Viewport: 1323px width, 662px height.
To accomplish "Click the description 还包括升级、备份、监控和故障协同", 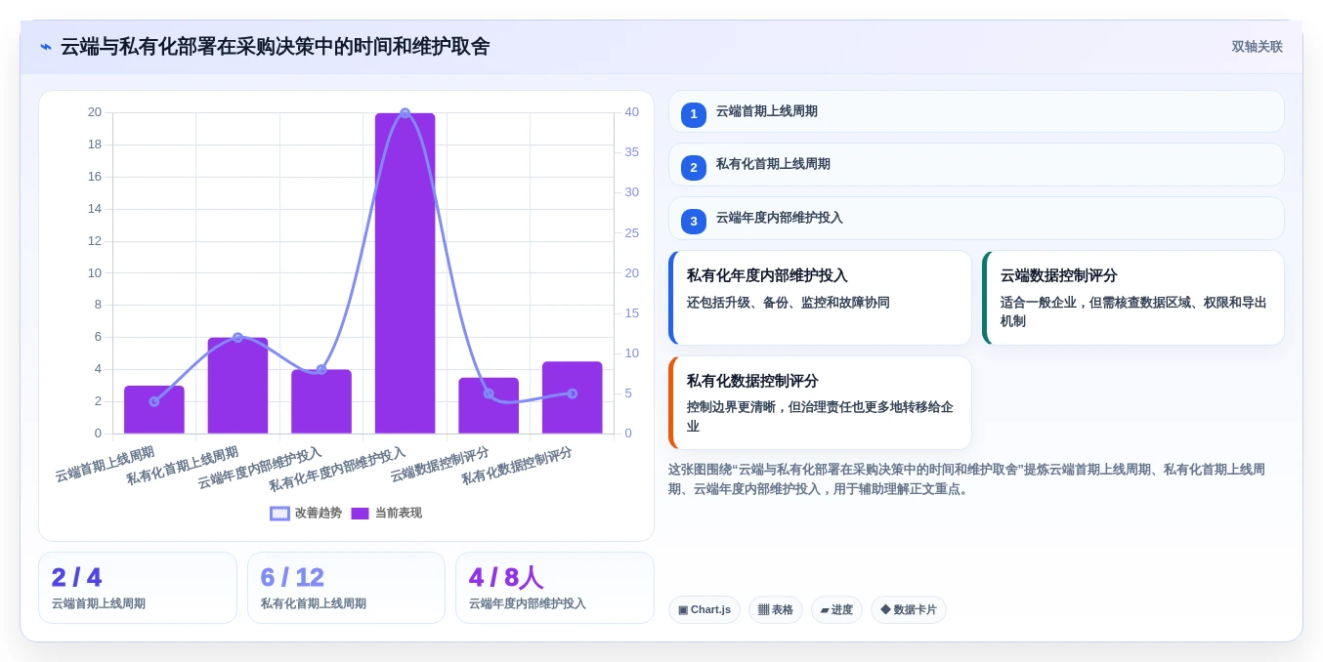I will tap(788, 303).
